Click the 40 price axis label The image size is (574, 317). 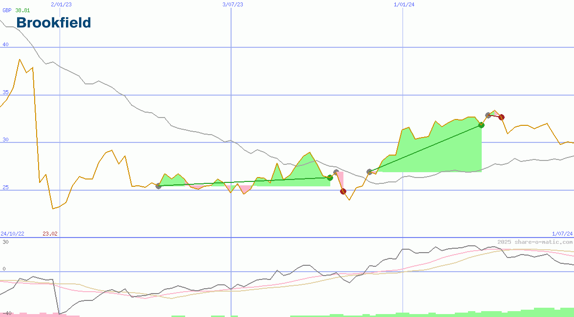pos(5,44)
